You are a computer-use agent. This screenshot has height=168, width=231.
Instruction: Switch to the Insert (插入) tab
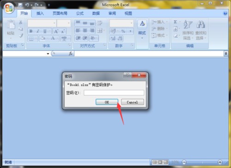(x=40, y=13)
